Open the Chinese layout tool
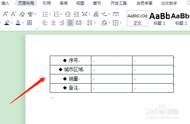Screen dimensions: 190x124 coord(85,14)
